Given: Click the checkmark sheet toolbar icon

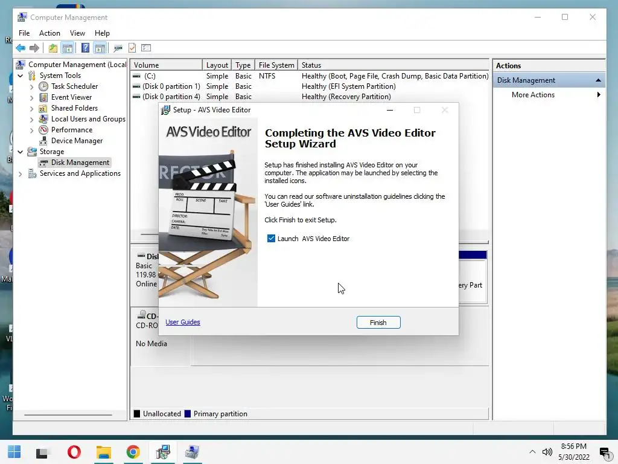Looking at the screenshot, I should pos(132,48).
